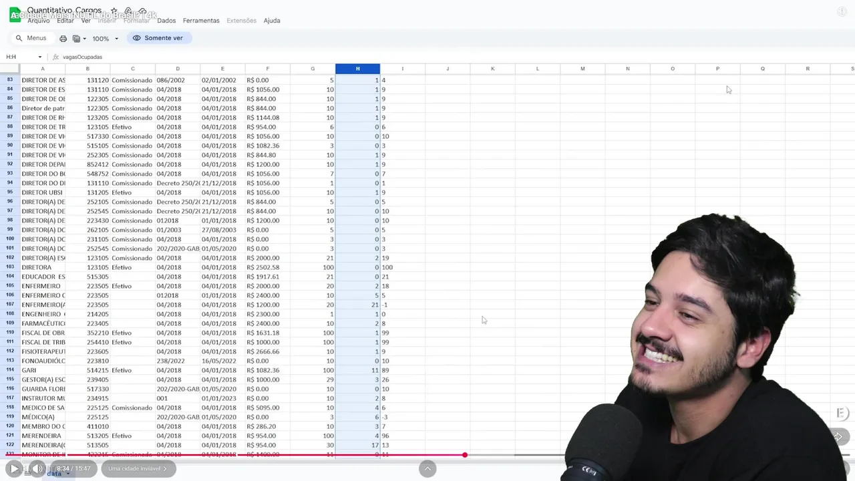The width and height of the screenshot is (855, 481).
Task: Click the date cell '16/05/2022'
Action: (x=222, y=361)
